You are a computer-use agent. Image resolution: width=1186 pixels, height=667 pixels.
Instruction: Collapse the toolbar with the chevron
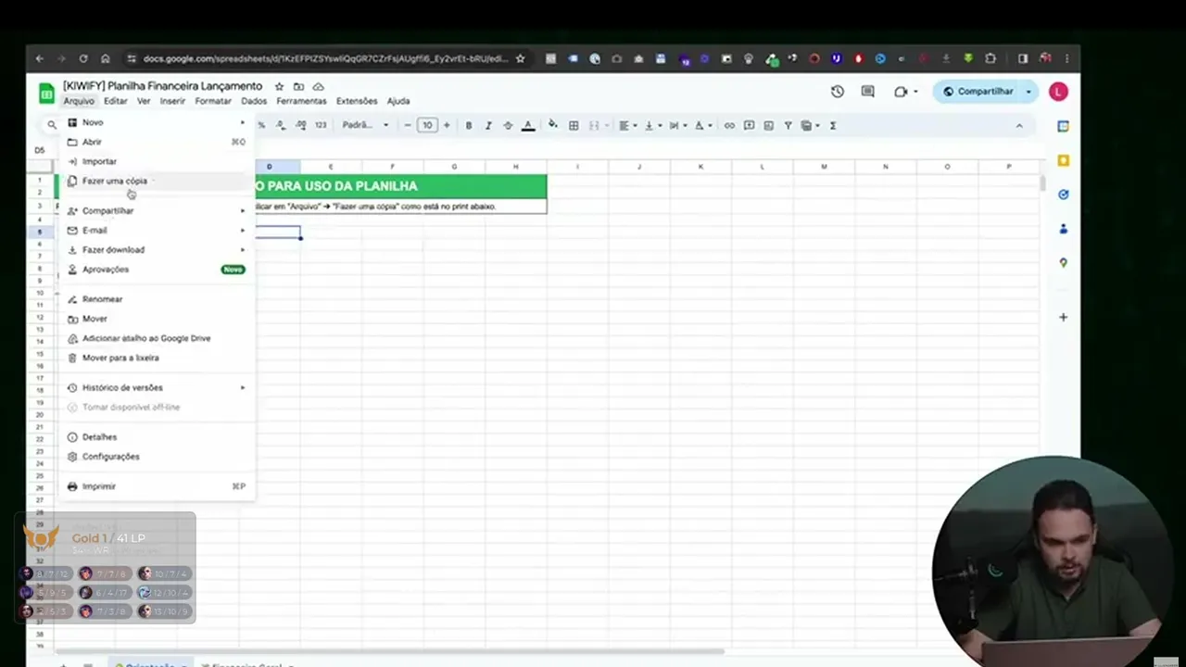click(x=1019, y=125)
